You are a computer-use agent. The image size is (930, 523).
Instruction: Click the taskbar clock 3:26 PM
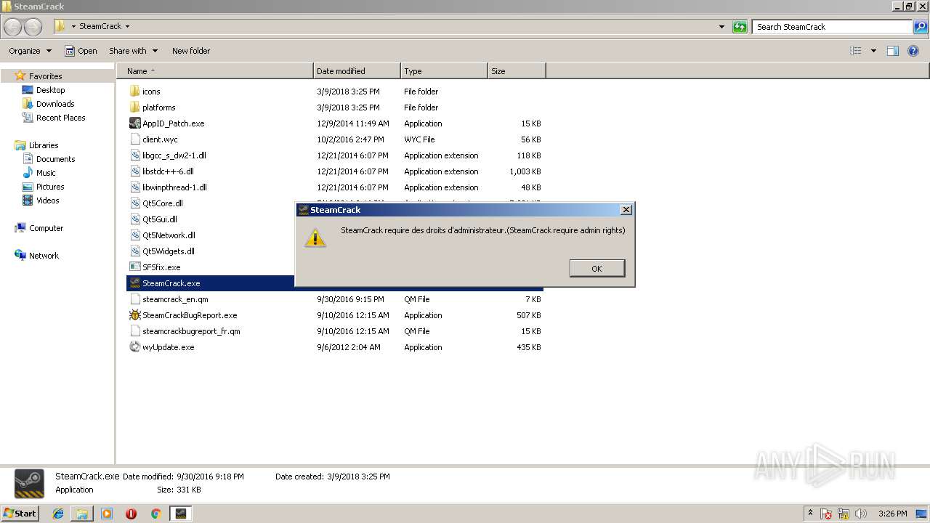tap(892, 514)
